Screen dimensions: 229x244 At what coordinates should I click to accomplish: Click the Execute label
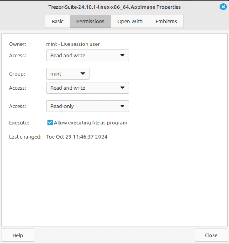tap(19, 123)
